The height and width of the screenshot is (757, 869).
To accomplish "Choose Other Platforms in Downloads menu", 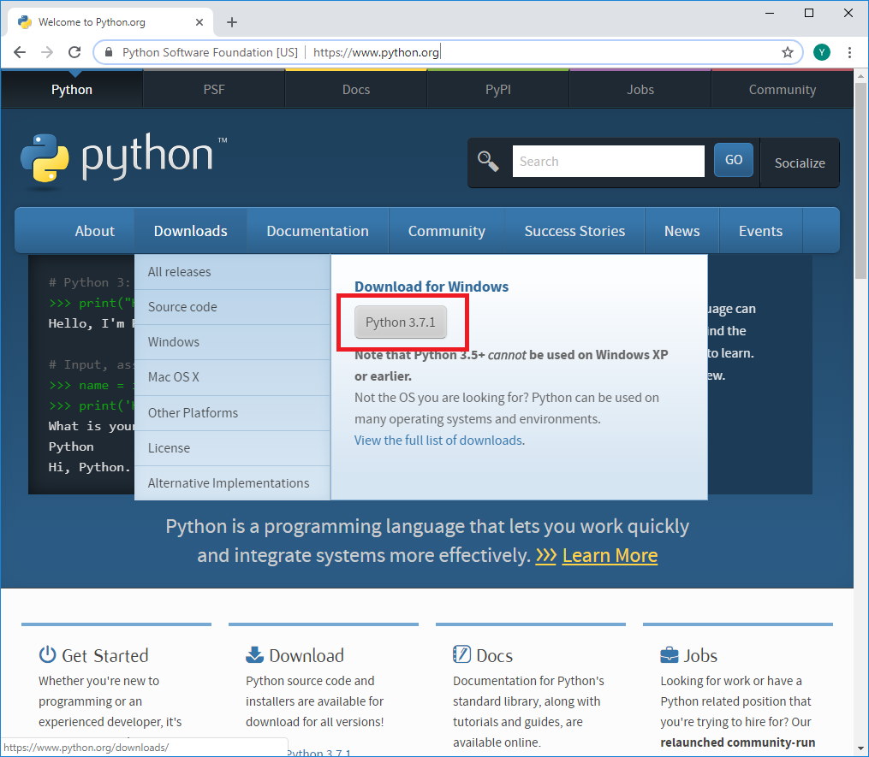I will tap(232, 413).
